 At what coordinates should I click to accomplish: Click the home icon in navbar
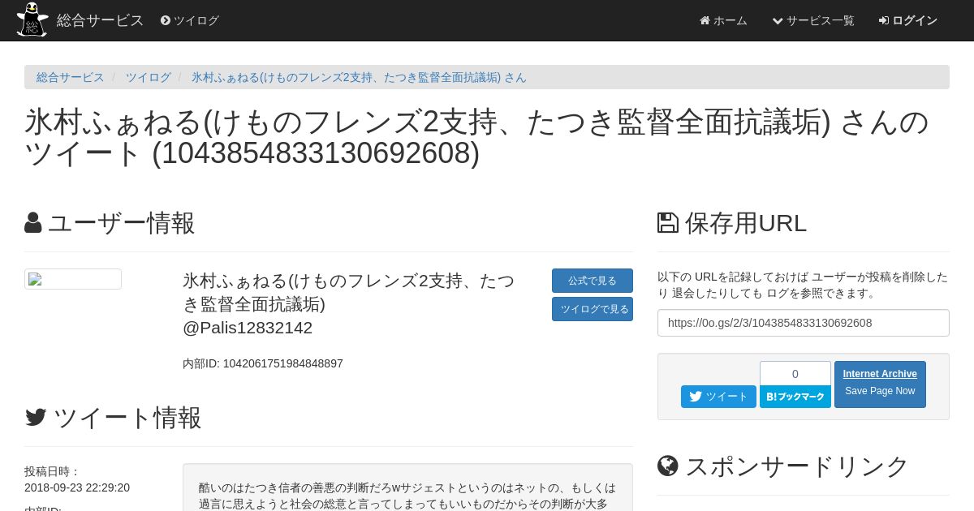pos(705,20)
